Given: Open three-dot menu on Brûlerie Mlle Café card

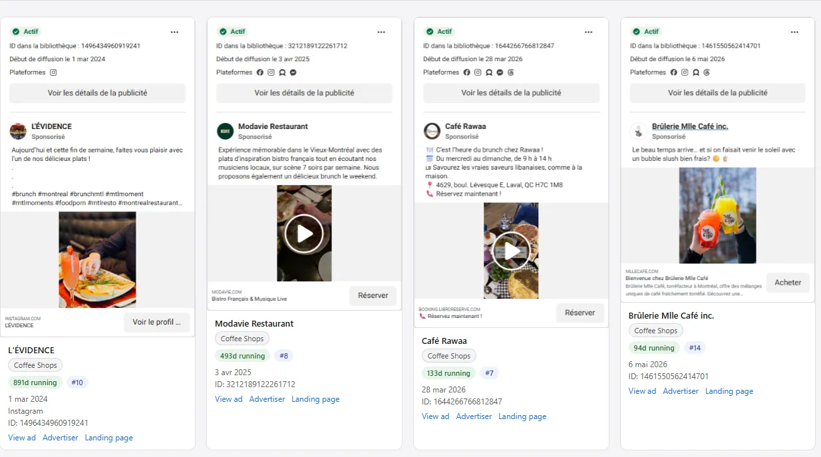Looking at the screenshot, I should (x=794, y=32).
